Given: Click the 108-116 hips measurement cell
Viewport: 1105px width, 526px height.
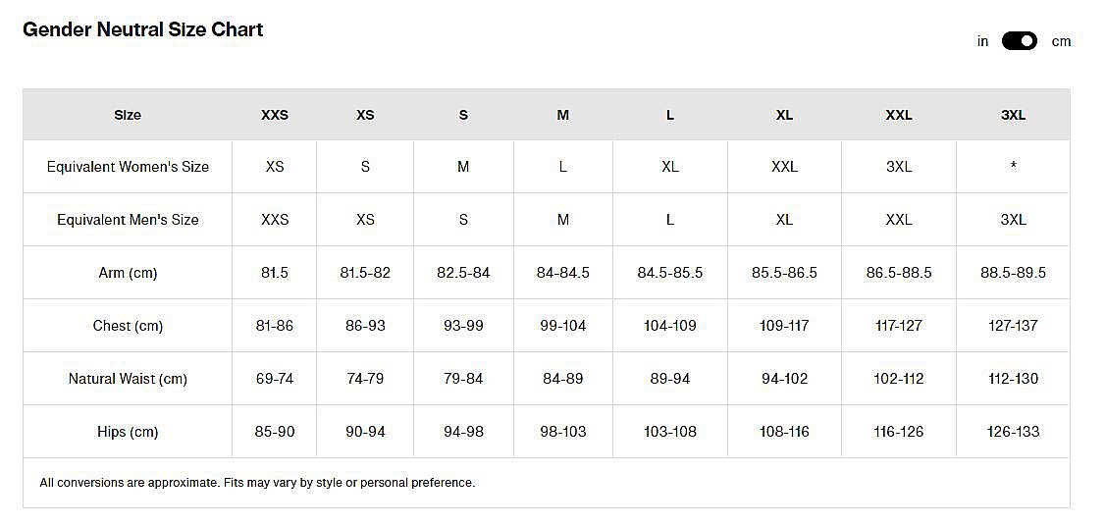Looking at the screenshot, I should click(x=784, y=432).
